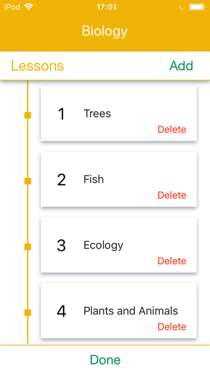Tap Done to finish editing
Image resolution: width=210 pixels, height=374 pixels.
pos(105,359)
